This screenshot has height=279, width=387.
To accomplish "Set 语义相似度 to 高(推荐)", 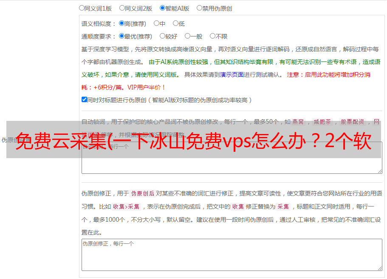I will [x=121, y=23].
